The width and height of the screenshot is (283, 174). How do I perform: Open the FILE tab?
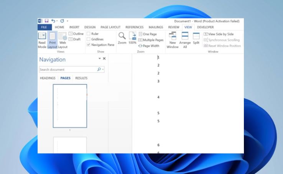44,27
